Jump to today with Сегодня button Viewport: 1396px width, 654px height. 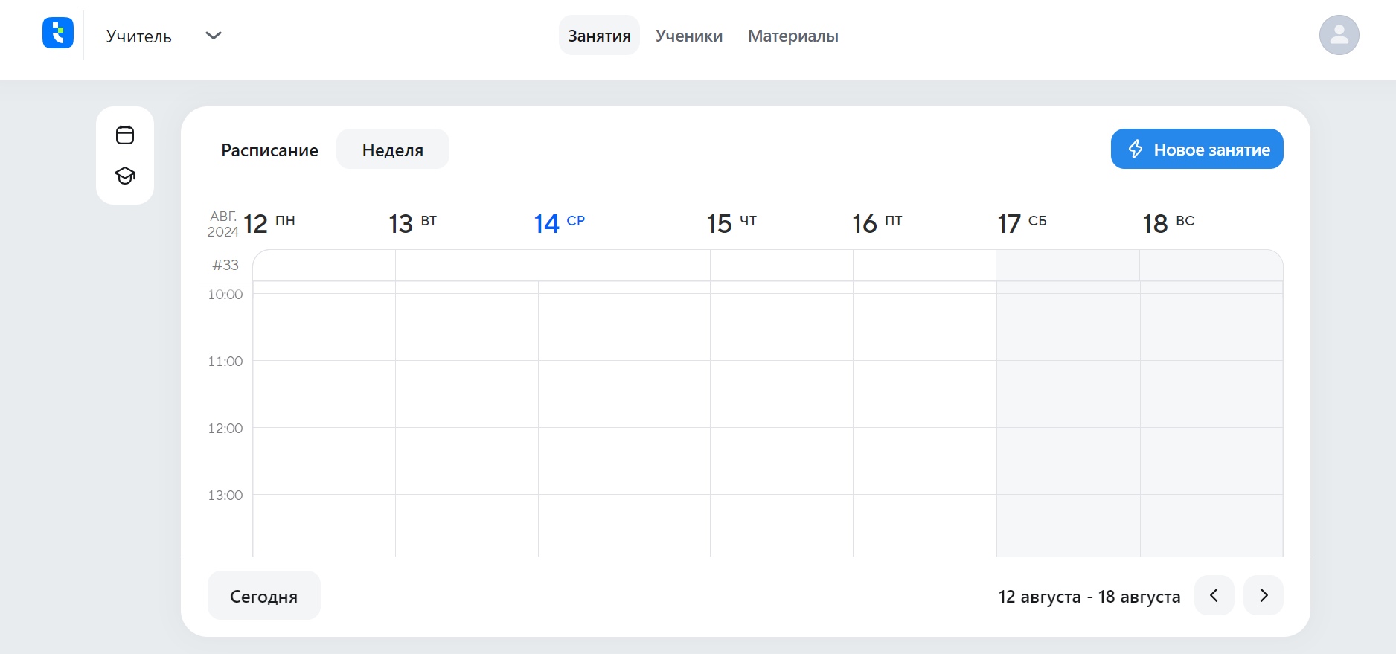click(263, 595)
